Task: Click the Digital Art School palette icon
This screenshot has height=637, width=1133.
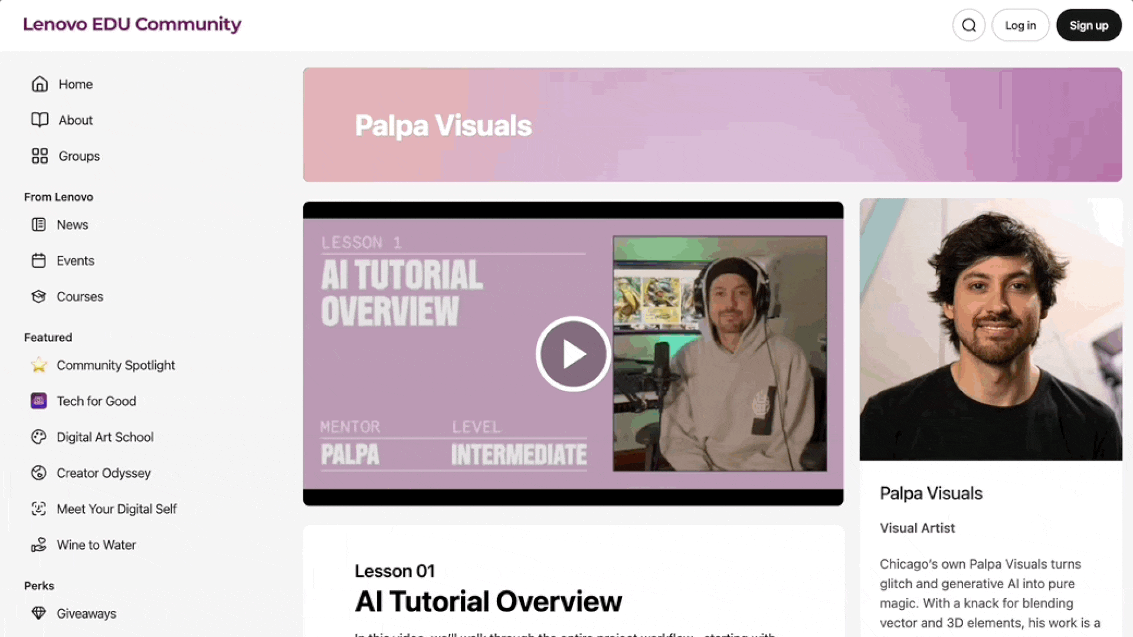Action: coord(38,437)
